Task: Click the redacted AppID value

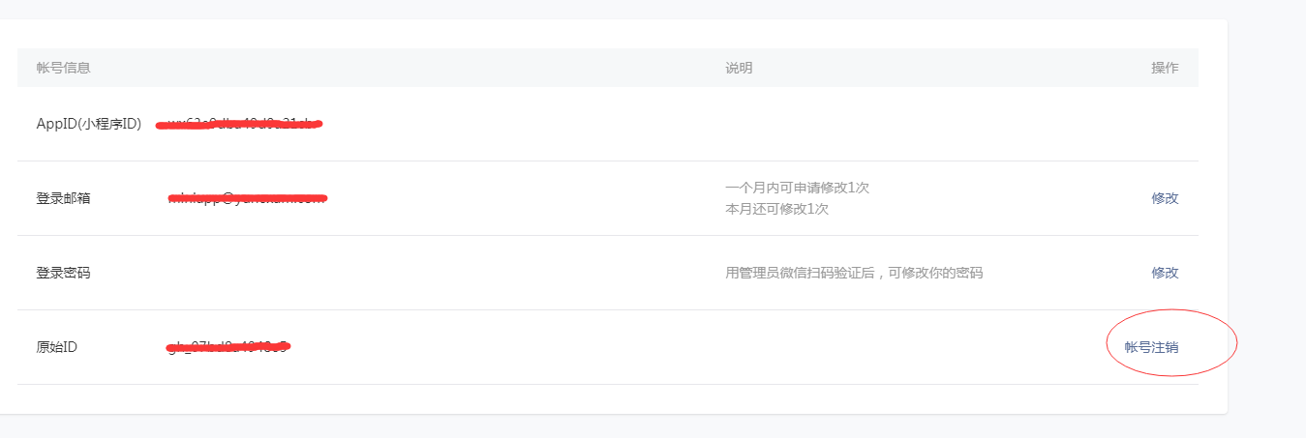Action: (239, 124)
